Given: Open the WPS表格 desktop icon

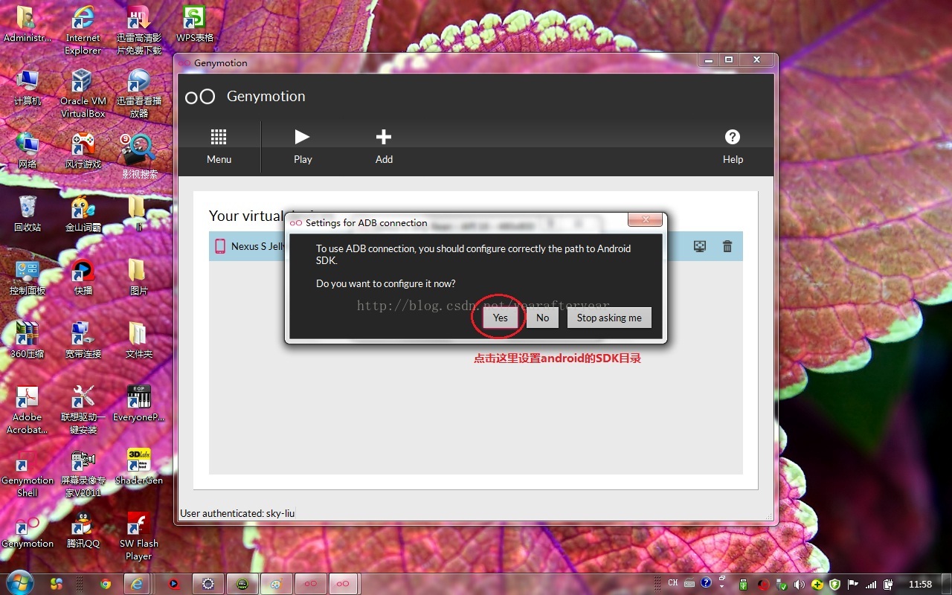Looking at the screenshot, I should pyautogui.click(x=194, y=24).
